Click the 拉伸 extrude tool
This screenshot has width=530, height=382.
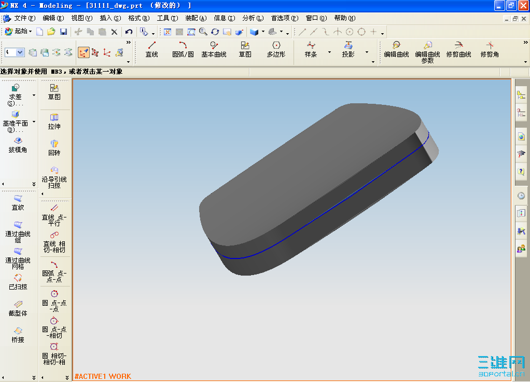click(54, 122)
